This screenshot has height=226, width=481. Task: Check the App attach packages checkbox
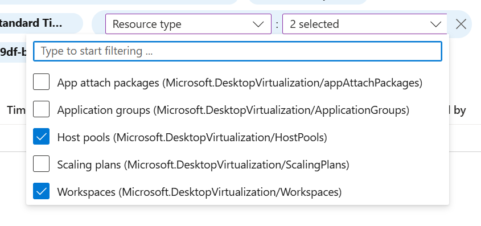coord(41,82)
